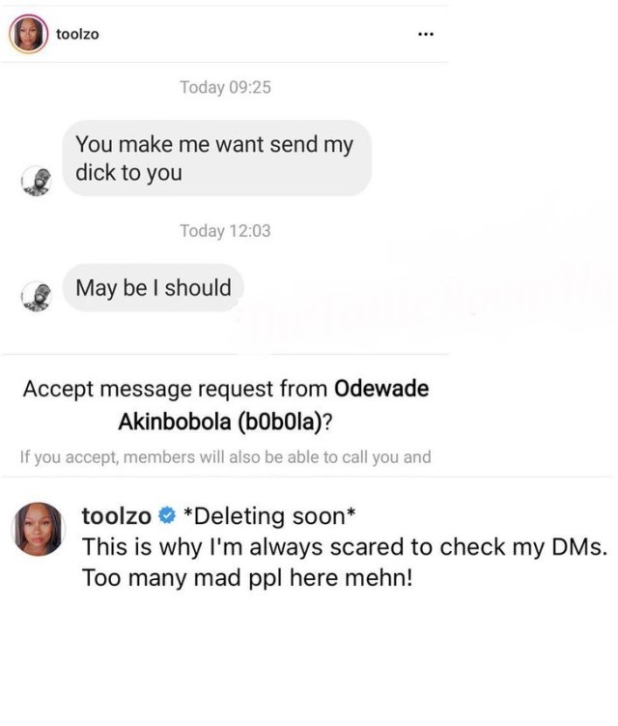Click the caption line "Too many mad ppl here mehn!"
This screenshot has width=618, height=726.
pos(247,582)
